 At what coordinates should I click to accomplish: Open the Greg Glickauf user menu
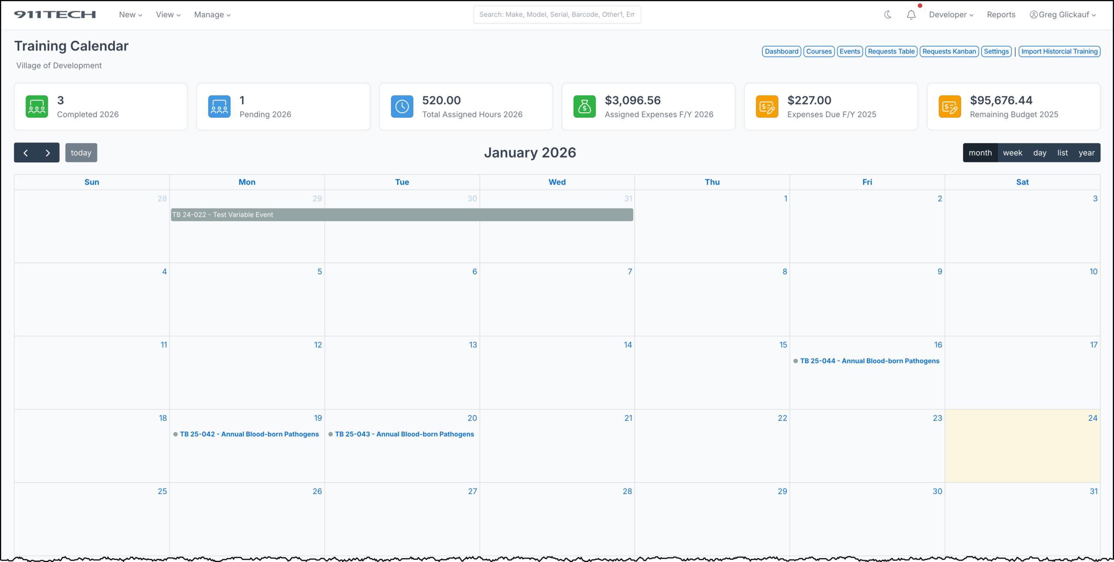1063,15
